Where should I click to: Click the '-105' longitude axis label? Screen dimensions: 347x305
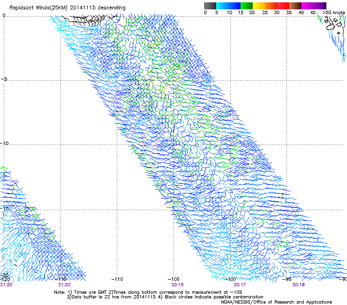[x=173, y=279]
